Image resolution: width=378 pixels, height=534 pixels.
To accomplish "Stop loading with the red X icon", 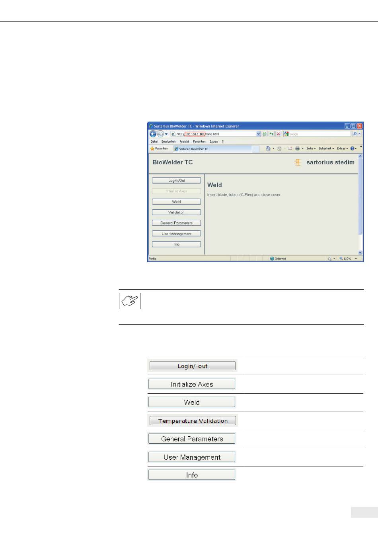I will click(x=279, y=134).
